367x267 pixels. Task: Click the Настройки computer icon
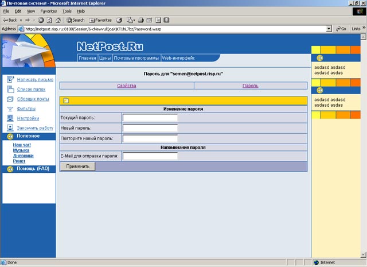click(10, 118)
